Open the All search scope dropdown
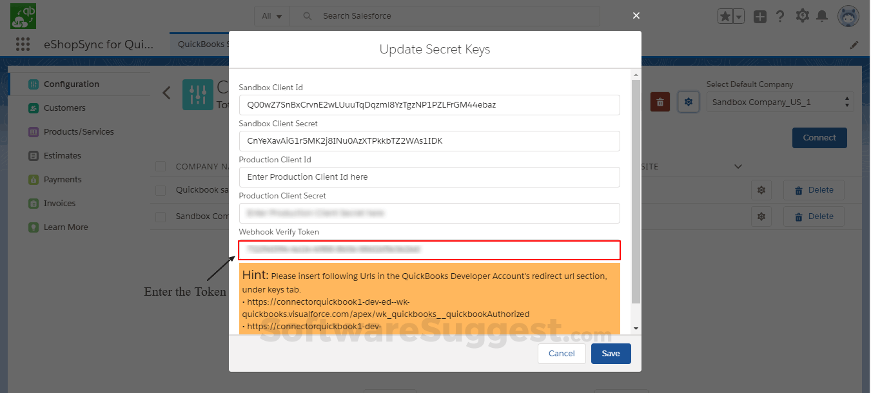871x393 pixels. point(272,16)
